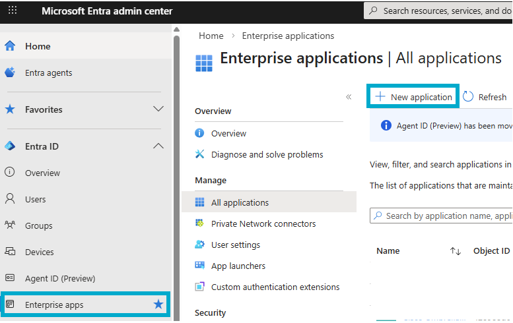Click the Enterprise apps icon in sidebar
This screenshot has width=513, height=323.
pyautogui.click(x=10, y=305)
